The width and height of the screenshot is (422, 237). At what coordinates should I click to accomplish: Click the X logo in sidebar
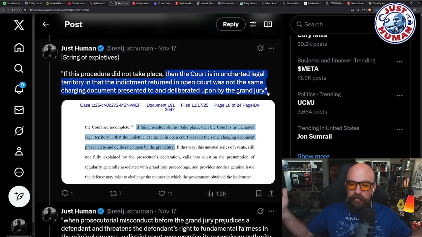(x=19, y=25)
